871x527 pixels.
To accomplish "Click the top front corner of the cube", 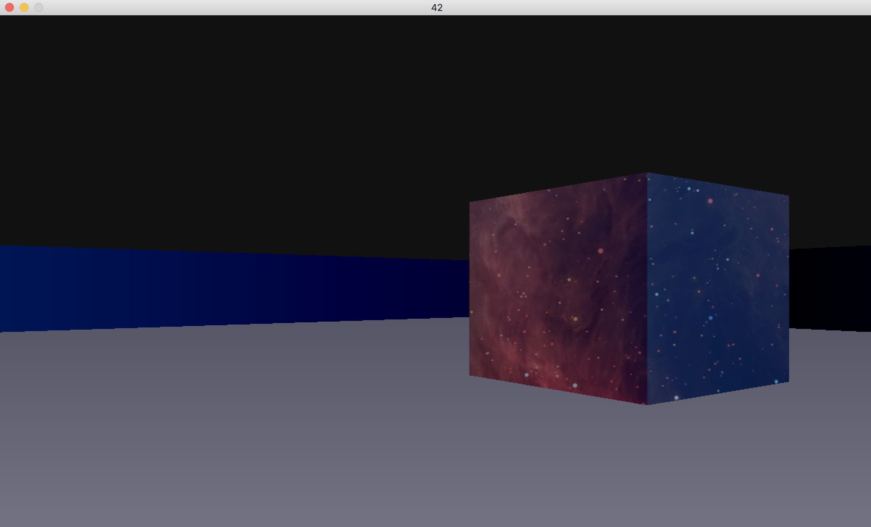I will 647,173.
